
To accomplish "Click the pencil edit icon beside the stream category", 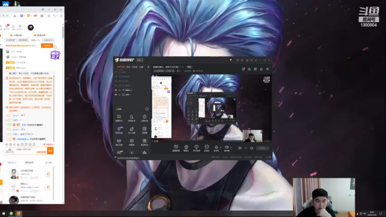I will tap(173, 71).
